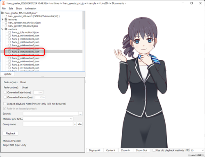Click the motions folder icon
Screen dimensions: 205x157
(x=6, y=29)
